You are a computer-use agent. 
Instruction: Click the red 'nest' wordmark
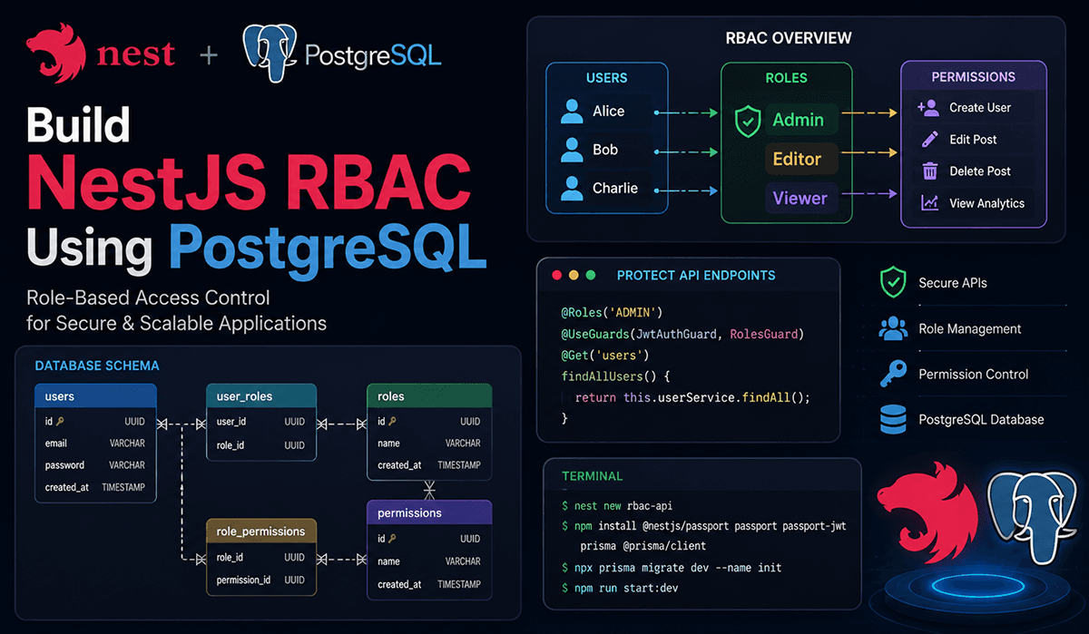(x=136, y=54)
